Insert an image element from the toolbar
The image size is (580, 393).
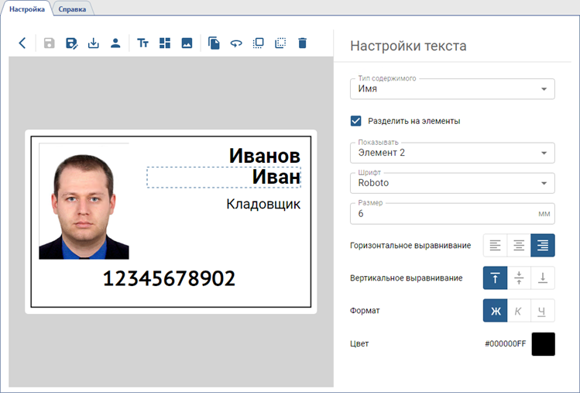click(x=187, y=43)
